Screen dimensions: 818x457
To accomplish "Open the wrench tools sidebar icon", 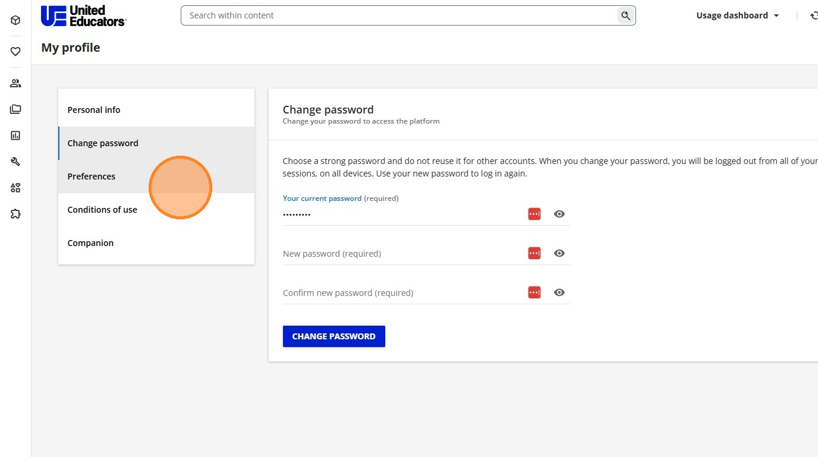I will point(15,162).
